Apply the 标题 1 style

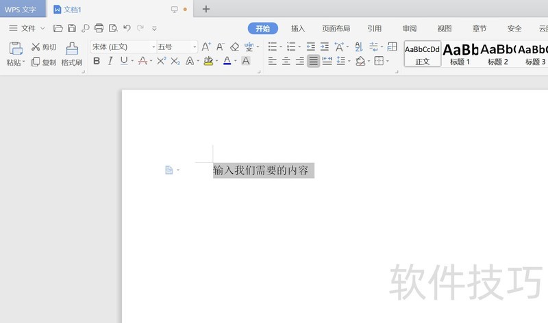click(x=460, y=54)
